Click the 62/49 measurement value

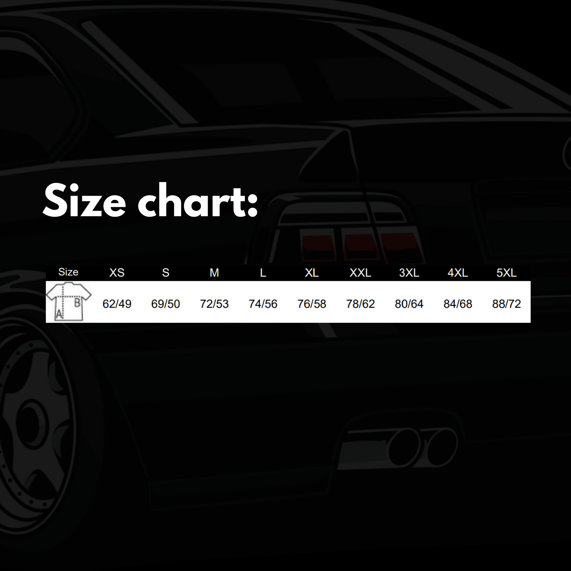click(117, 304)
